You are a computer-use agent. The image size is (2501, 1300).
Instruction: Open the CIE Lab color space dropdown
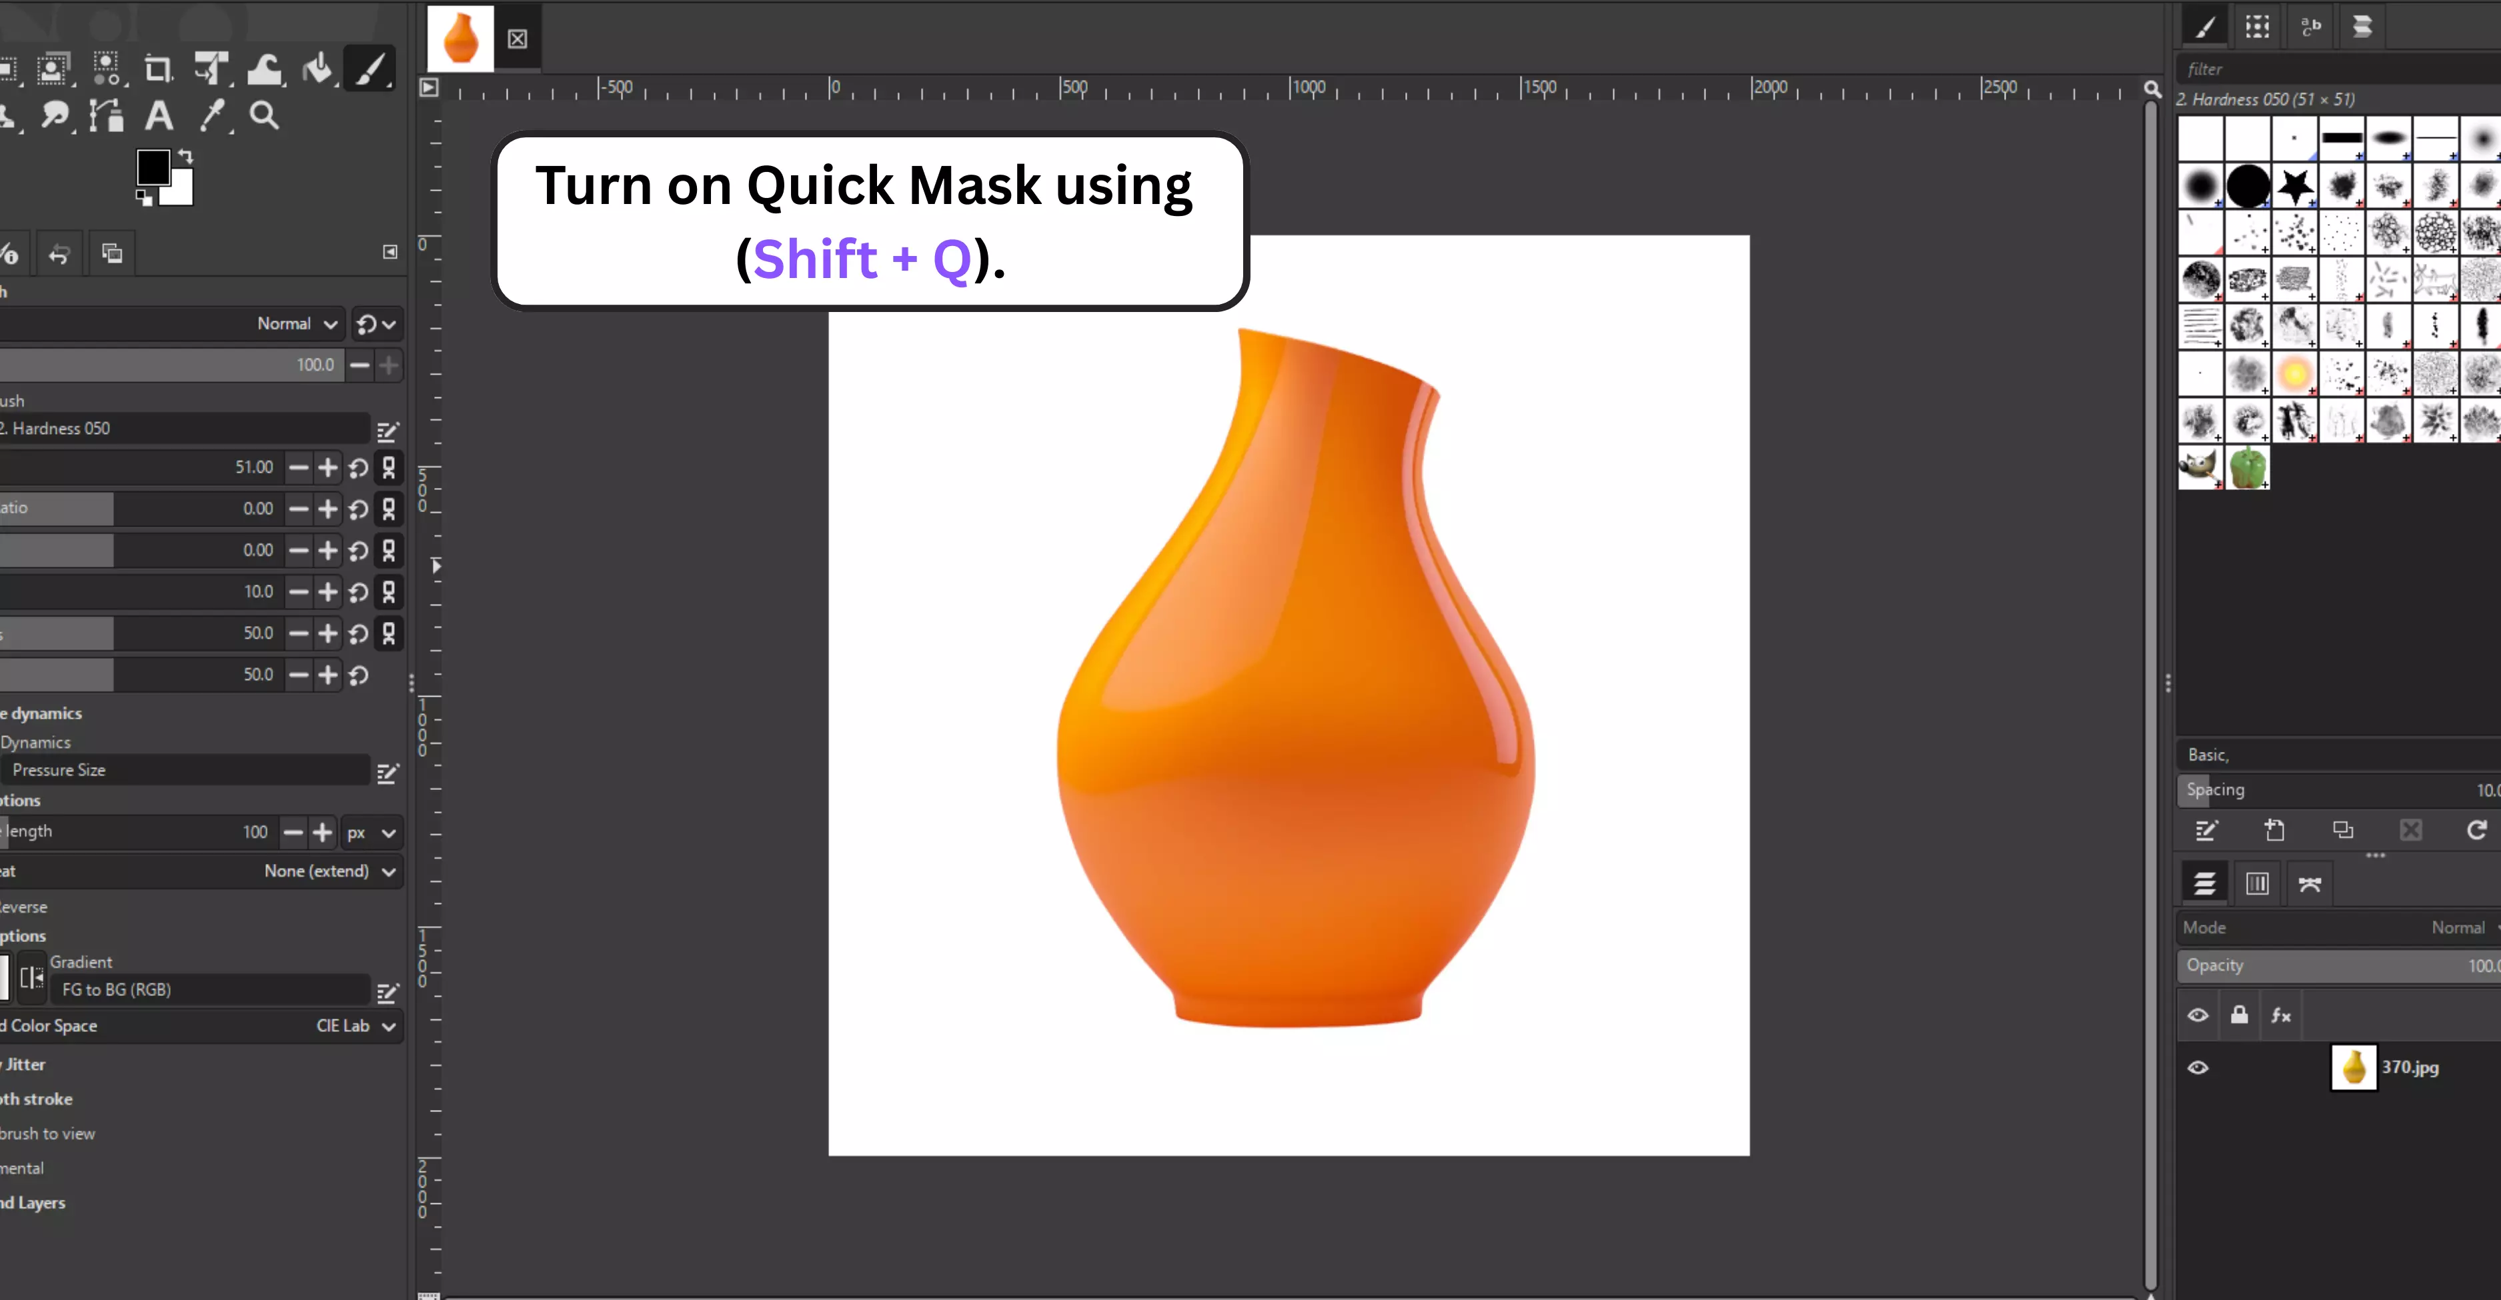click(x=201, y=1027)
